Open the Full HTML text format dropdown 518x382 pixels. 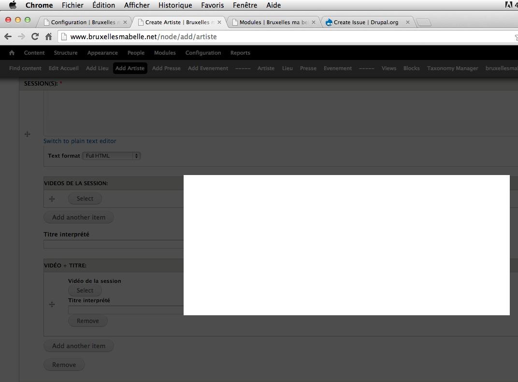[x=111, y=155]
